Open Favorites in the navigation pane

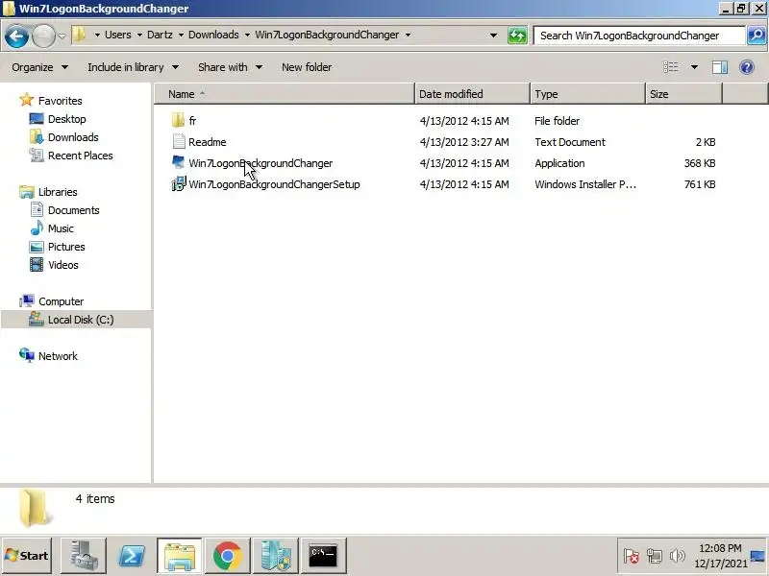tap(60, 101)
